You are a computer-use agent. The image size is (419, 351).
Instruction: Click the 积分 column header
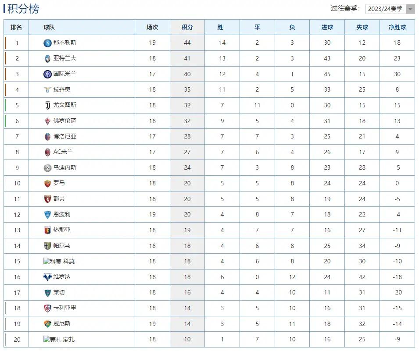coord(187,27)
